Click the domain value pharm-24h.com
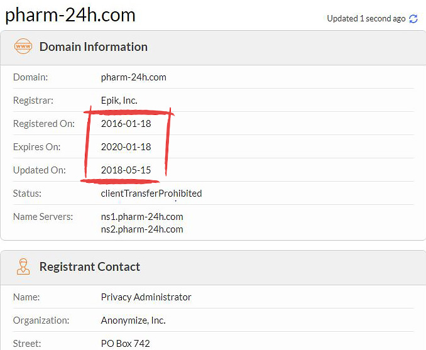The width and height of the screenshot is (426, 350). (x=133, y=77)
